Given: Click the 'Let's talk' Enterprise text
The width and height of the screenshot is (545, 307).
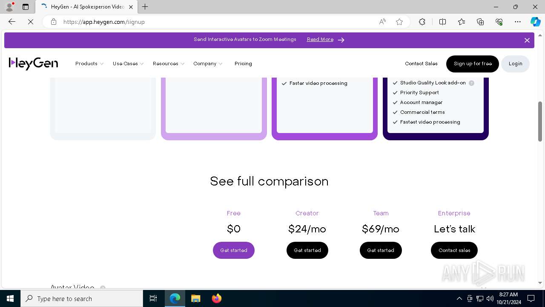Looking at the screenshot, I should [454, 229].
